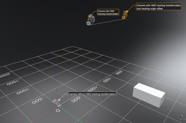This screenshot has height=123, width=186.
Task: Select the white wireframe camera with HMD tracking
Action: click(x=91, y=20)
